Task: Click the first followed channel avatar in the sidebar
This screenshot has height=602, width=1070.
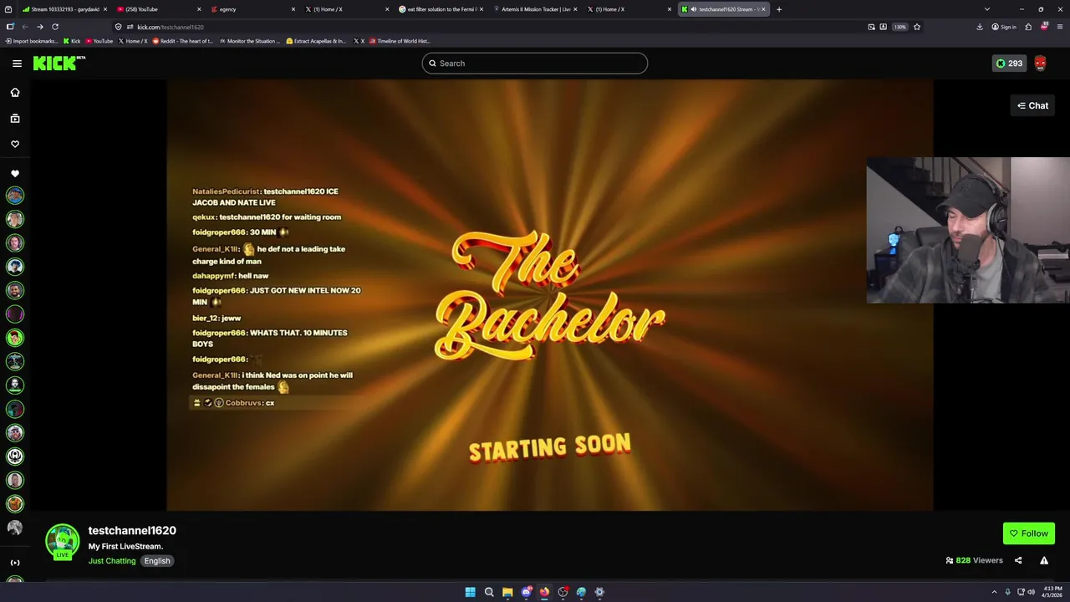Action: 15,196
